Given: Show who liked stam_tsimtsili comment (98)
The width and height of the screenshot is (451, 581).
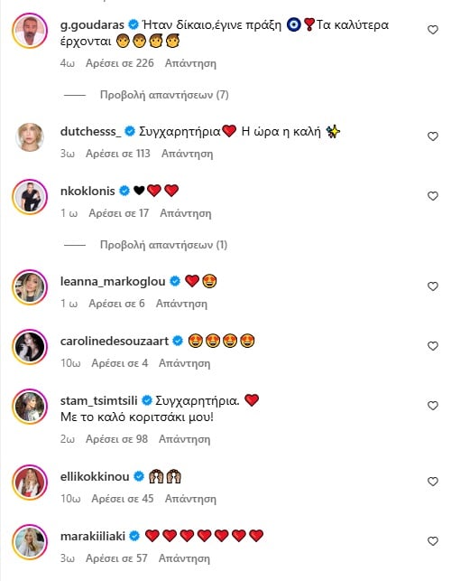Looking at the screenshot, I should (117, 439).
